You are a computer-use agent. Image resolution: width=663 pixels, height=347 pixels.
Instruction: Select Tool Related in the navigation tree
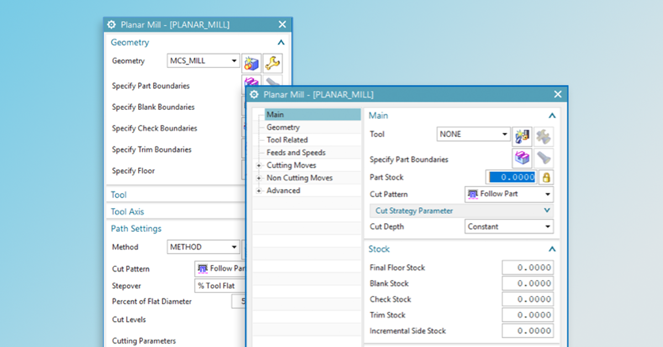pyautogui.click(x=287, y=140)
